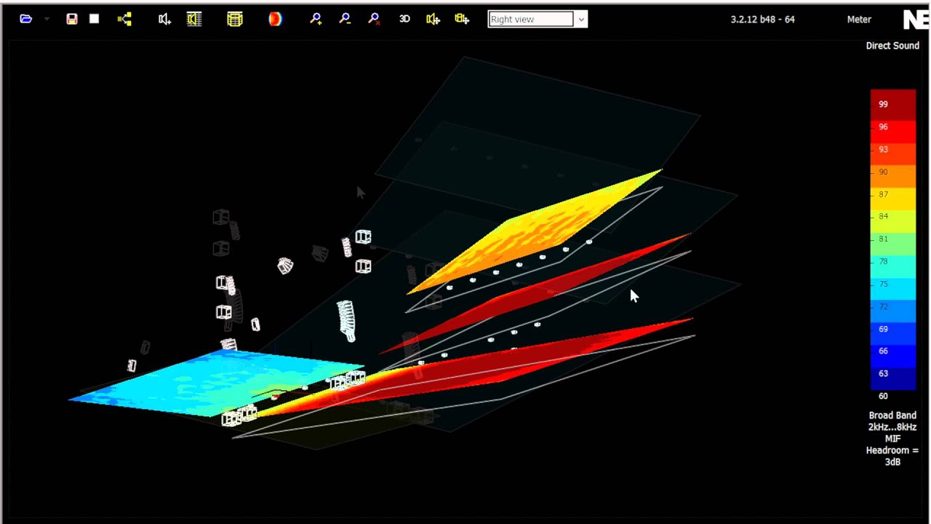Click the 2kHz...8kHz frequency range text
The height and width of the screenshot is (524, 931).
pos(892,427)
